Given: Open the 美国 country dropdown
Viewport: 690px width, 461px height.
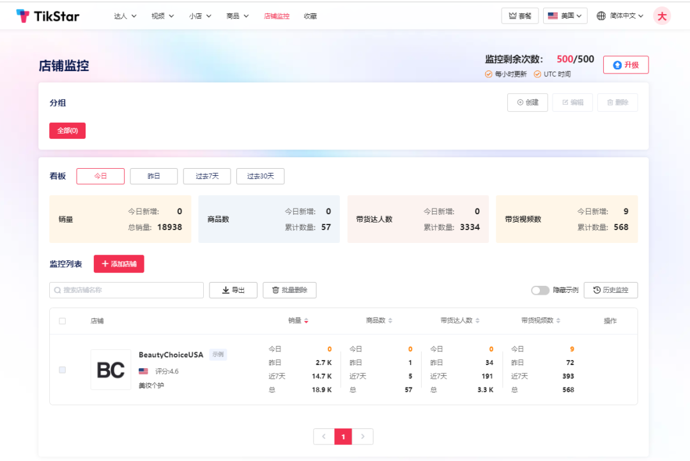Looking at the screenshot, I should pyautogui.click(x=565, y=15).
